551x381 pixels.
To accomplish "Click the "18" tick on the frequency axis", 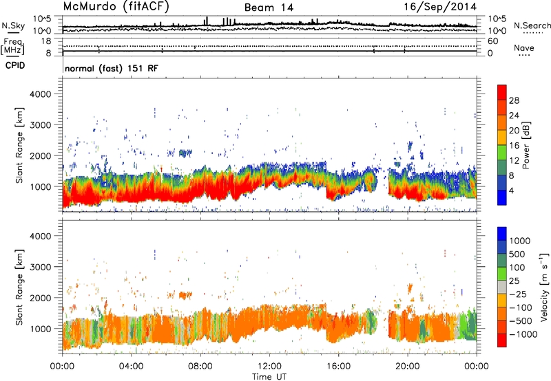I will point(46,41).
